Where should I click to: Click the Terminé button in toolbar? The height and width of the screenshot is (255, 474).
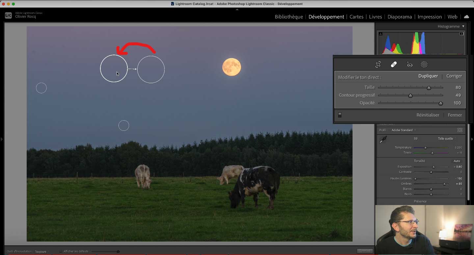pos(365,251)
